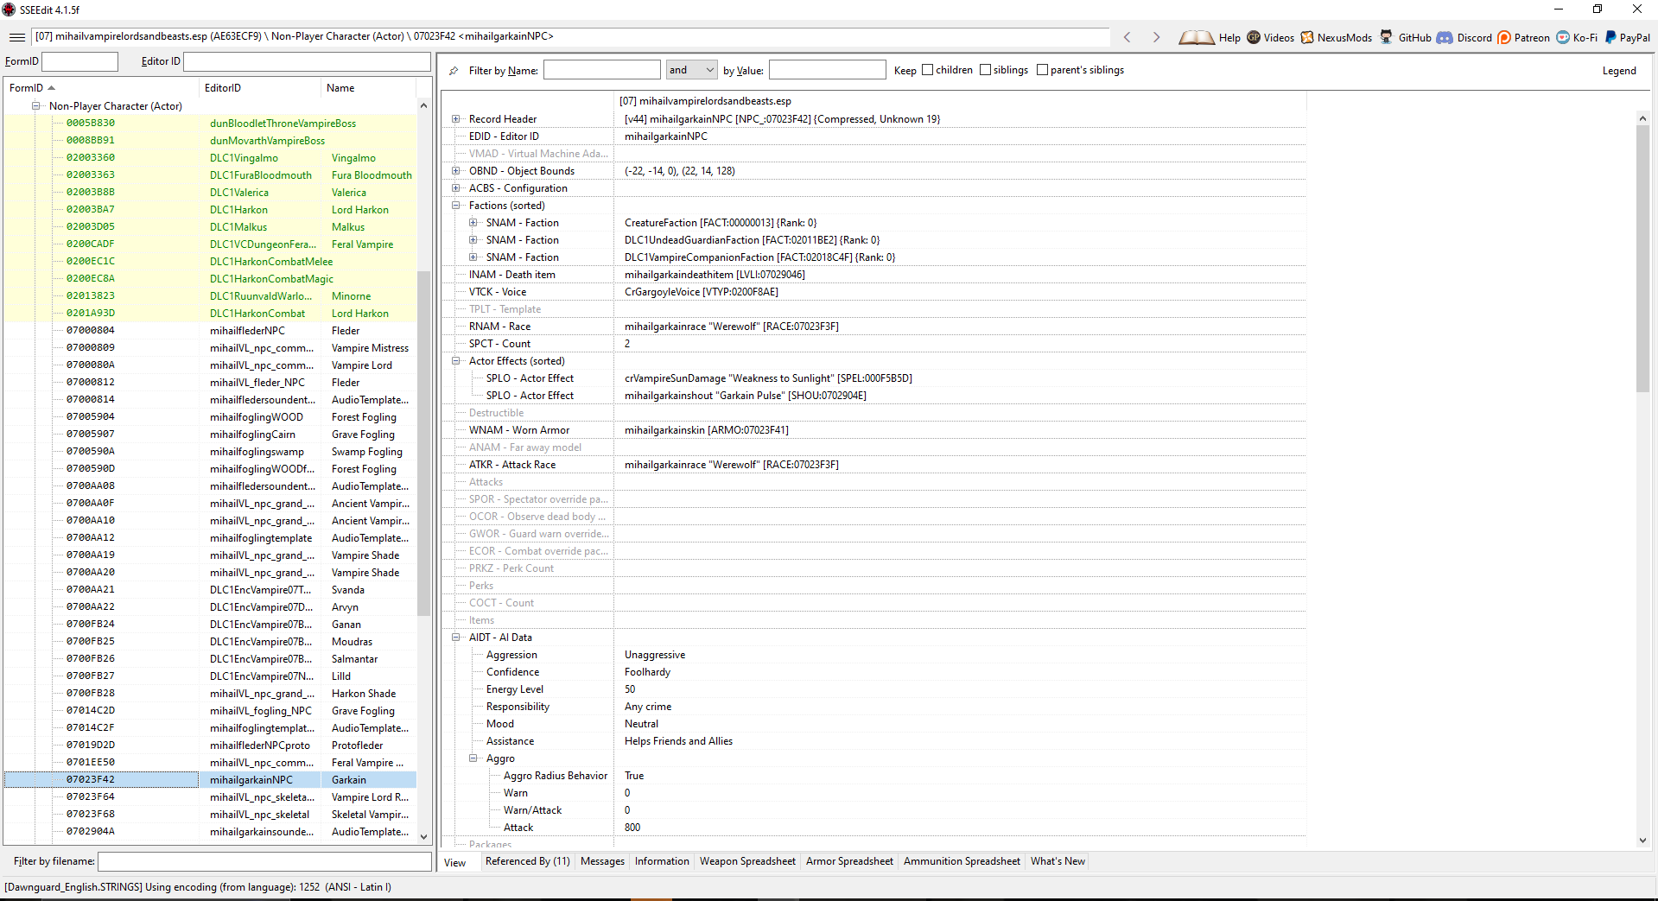1658x901 pixels.
Task: Click the Legend button
Action: click(x=1620, y=70)
